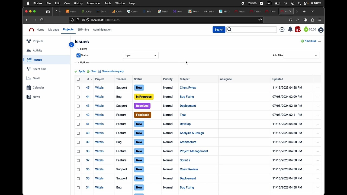Screen dimensions: 347x195
Task: Open actions menu for issue 44 row
Action: pos(318,97)
